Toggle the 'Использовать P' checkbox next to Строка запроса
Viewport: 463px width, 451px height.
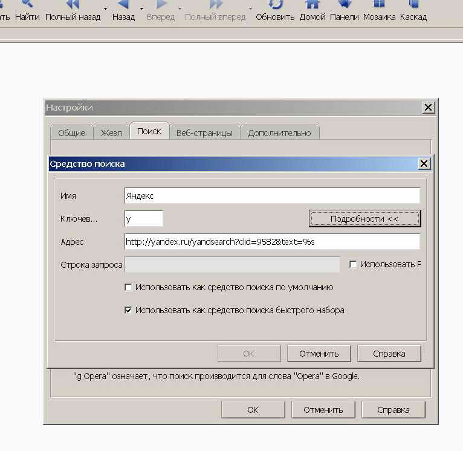pyautogui.click(x=353, y=264)
